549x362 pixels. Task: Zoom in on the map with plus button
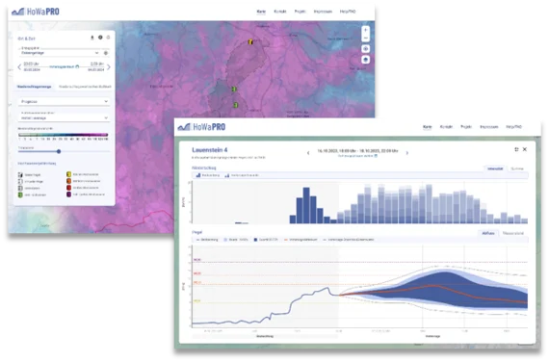click(x=366, y=30)
